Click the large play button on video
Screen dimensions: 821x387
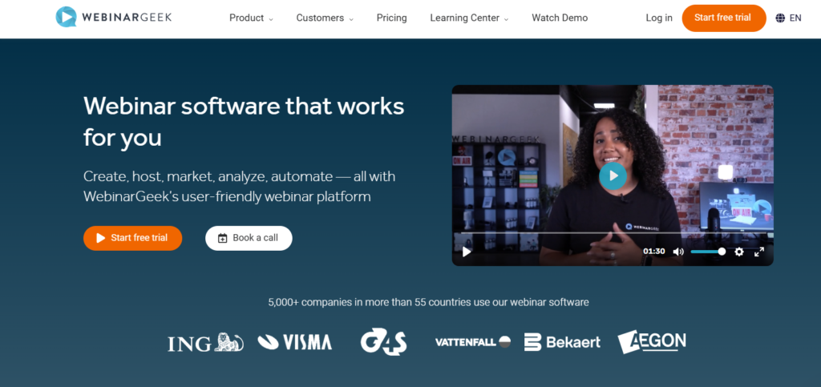[x=613, y=175]
